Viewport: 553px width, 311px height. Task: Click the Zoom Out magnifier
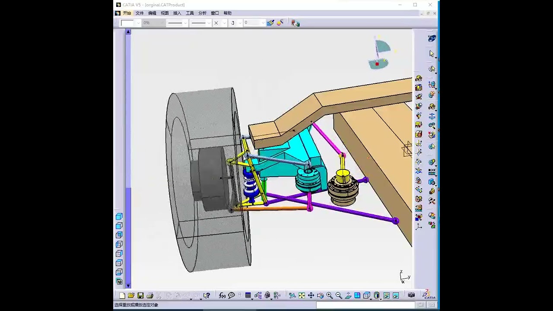click(339, 295)
